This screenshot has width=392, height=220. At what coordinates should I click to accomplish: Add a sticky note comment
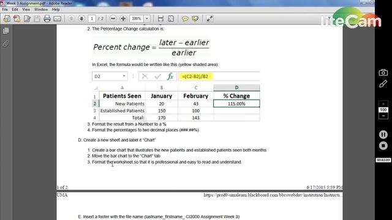coord(185,19)
